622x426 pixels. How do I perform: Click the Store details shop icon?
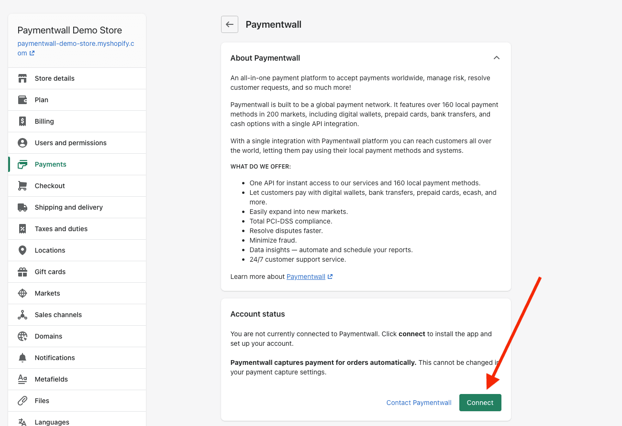(x=22, y=78)
